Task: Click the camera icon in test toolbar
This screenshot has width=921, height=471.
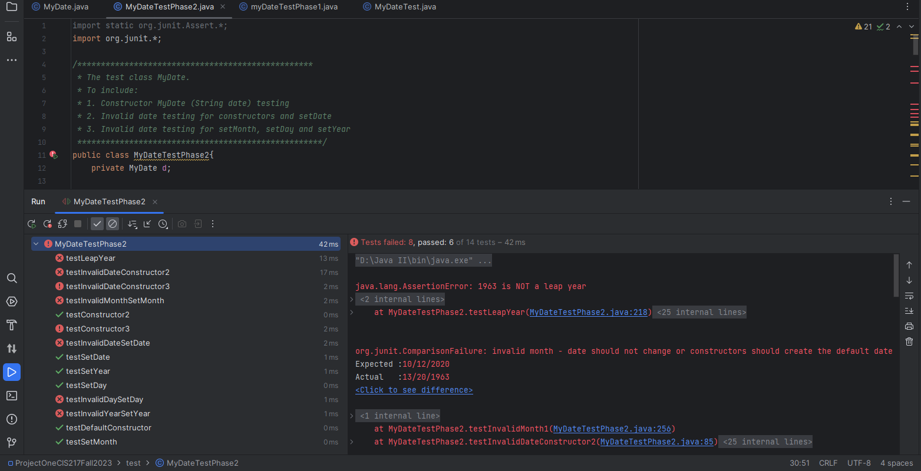Action: 182,224
